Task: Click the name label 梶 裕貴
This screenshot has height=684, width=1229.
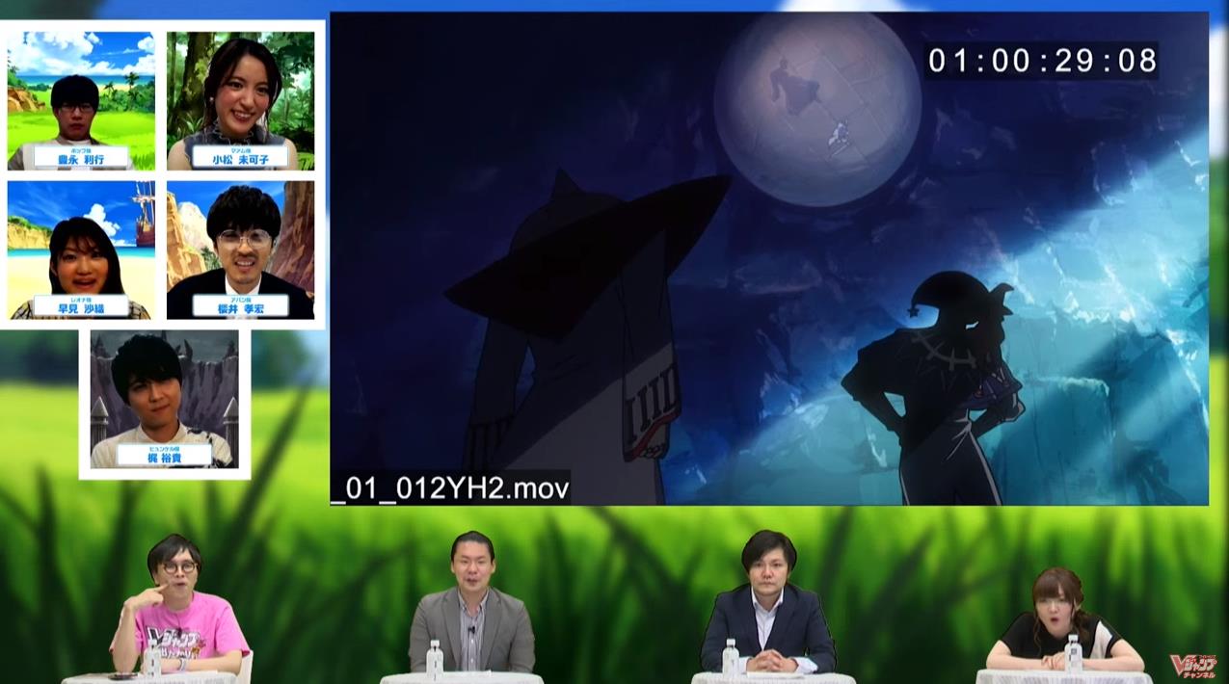Action: 164,455
